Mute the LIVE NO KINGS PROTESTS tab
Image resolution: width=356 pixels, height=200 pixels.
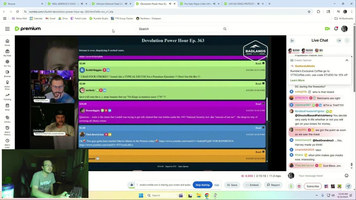258,4
